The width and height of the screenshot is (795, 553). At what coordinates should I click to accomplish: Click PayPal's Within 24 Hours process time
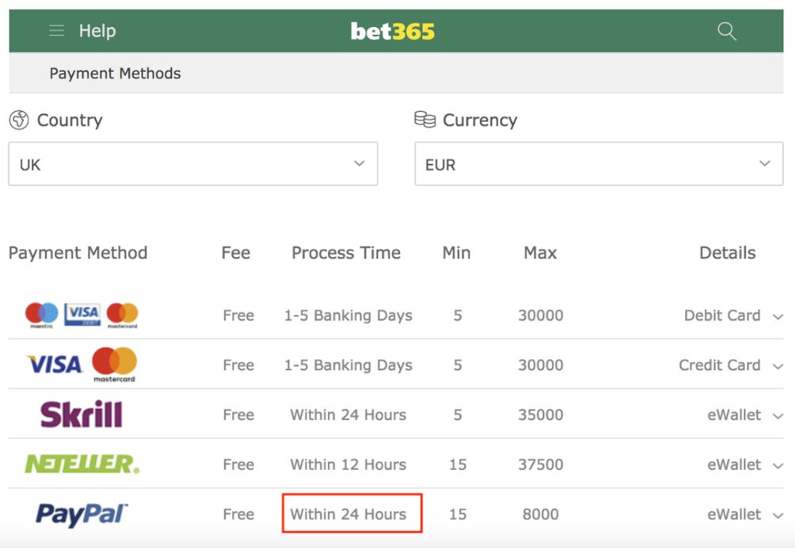pyautogui.click(x=348, y=514)
